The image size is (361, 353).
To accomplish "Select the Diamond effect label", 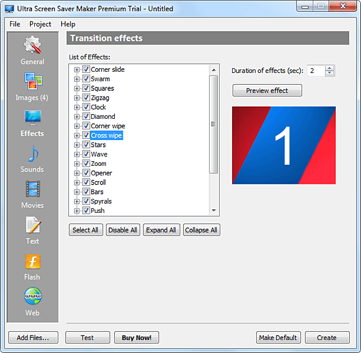I will point(103,117).
